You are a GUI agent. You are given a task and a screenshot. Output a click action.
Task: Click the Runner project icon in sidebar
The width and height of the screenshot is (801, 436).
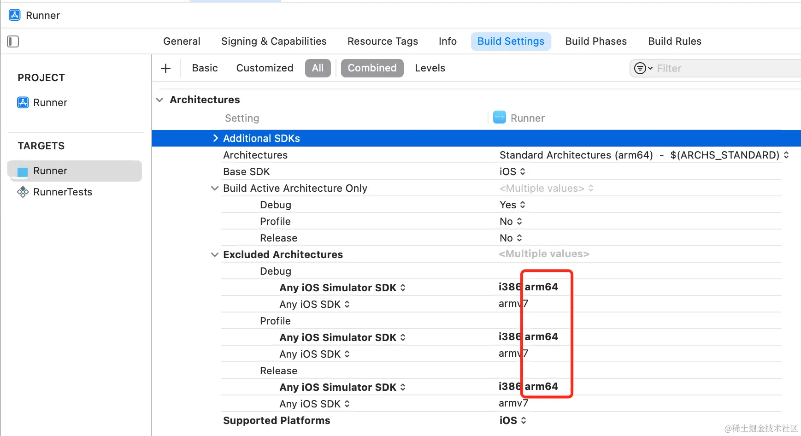[23, 102]
